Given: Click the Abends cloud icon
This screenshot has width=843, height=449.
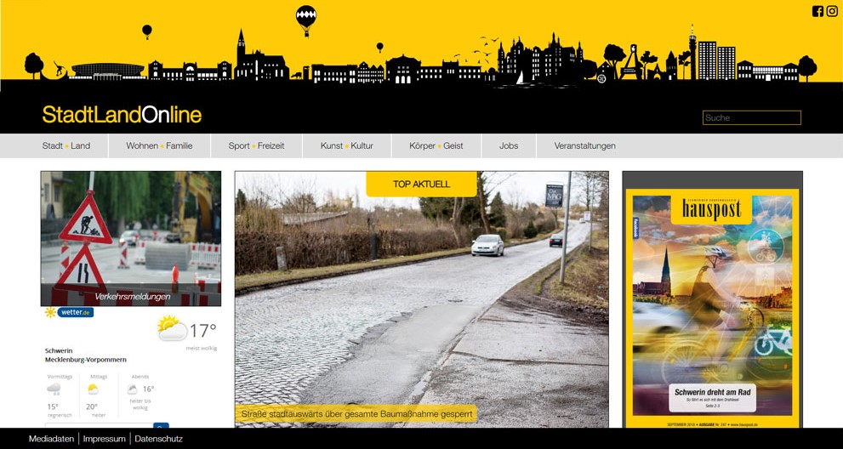Looking at the screenshot, I should 132,389.
